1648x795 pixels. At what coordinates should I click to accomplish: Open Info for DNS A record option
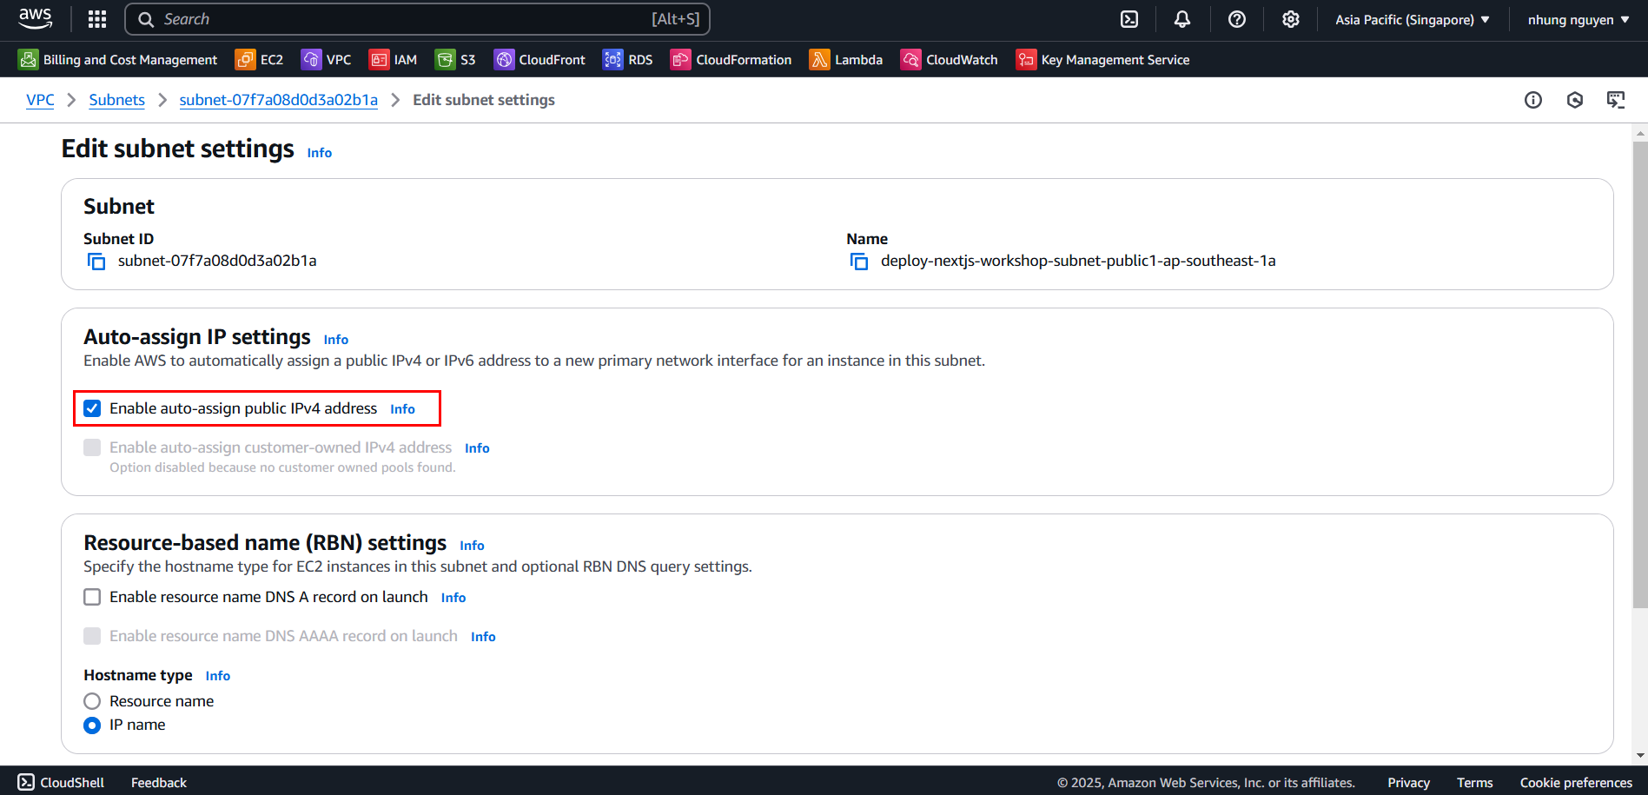(x=453, y=598)
